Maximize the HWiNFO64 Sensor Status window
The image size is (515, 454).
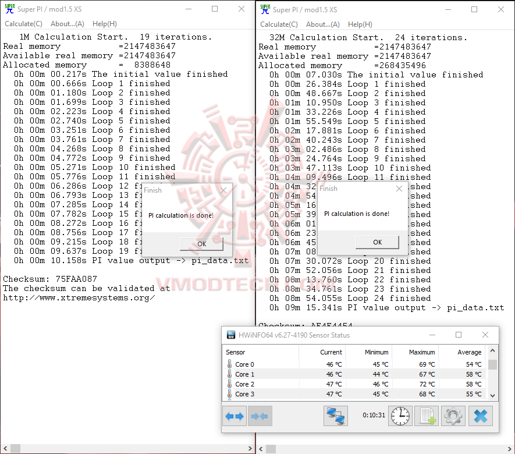[x=459, y=335]
